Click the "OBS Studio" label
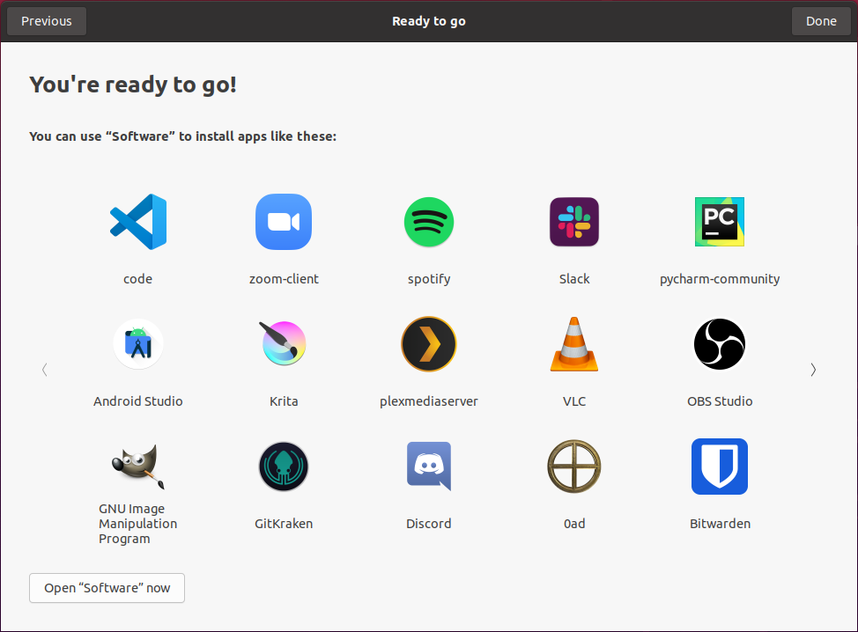 pos(720,401)
